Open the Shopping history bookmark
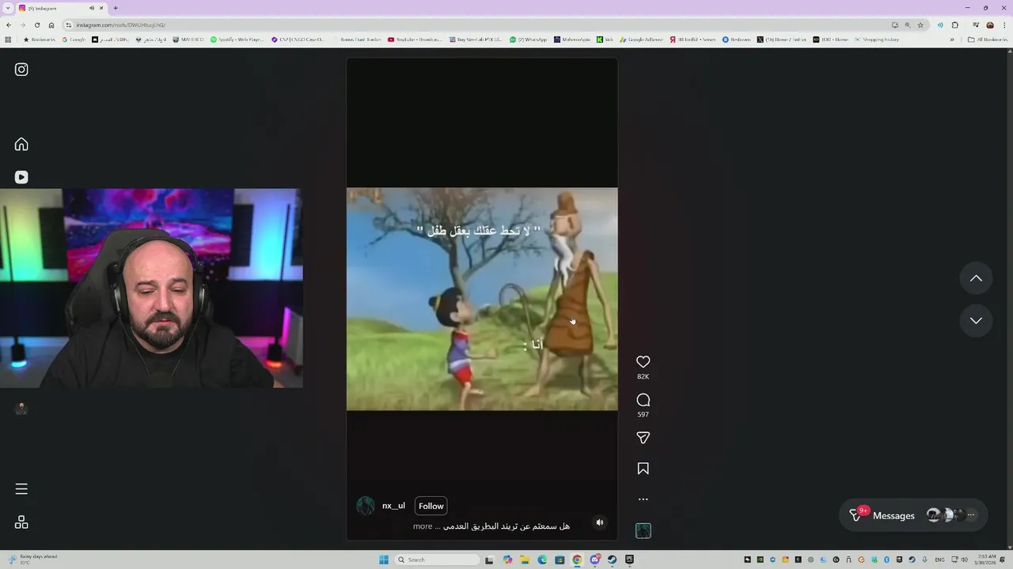 [877, 40]
